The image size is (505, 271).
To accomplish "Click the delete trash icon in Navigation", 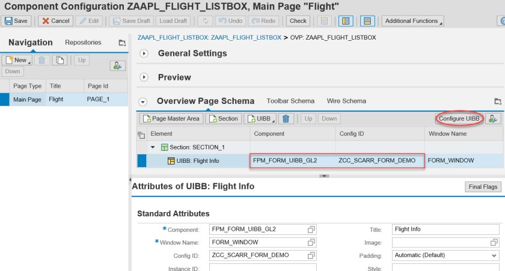I will (x=42, y=60).
